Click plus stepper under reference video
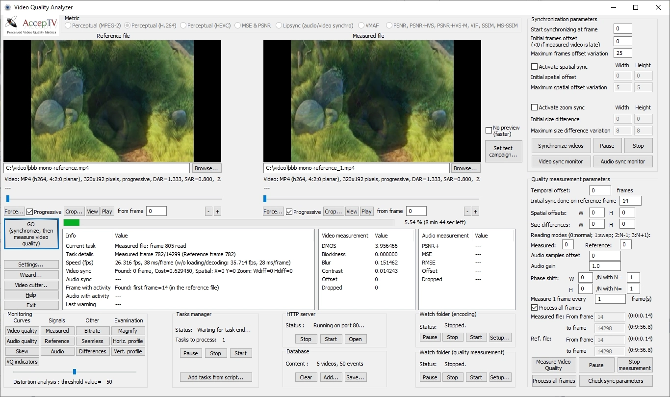Viewport: 670px width, 397px height. pyautogui.click(x=217, y=212)
